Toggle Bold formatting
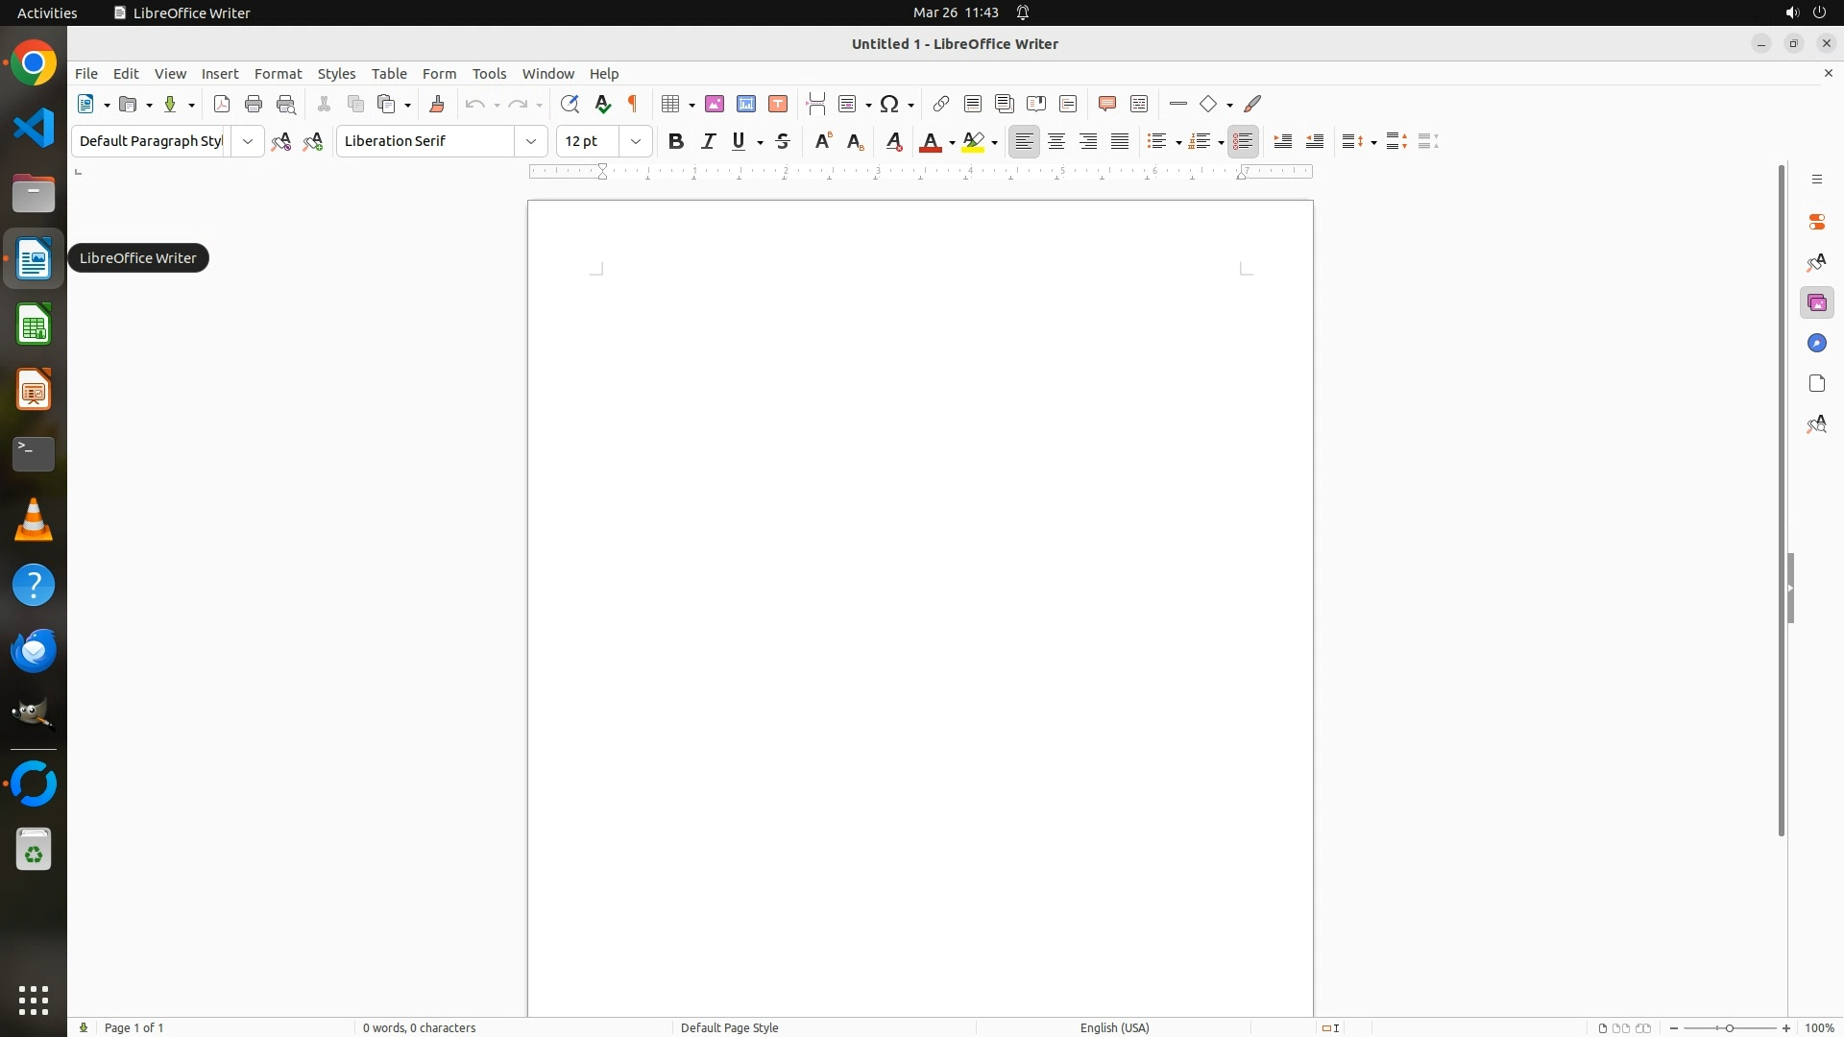The width and height of the screenshot is (1844, 1037). click(x=676, y=141)
